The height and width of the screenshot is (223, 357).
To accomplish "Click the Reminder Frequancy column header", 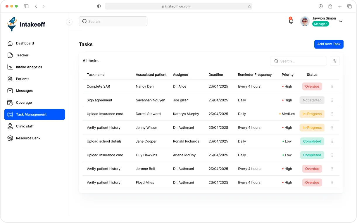I will pos(255,75).
